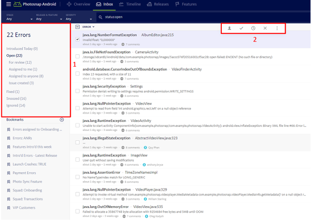This screenshot has width=311, height=220.
Task: Switch to the Timeline tab
Action: tap(130, 4)
